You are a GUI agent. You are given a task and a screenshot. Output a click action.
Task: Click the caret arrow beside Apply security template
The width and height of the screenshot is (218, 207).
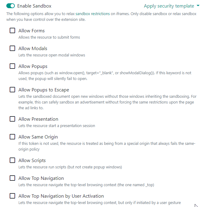198,6
